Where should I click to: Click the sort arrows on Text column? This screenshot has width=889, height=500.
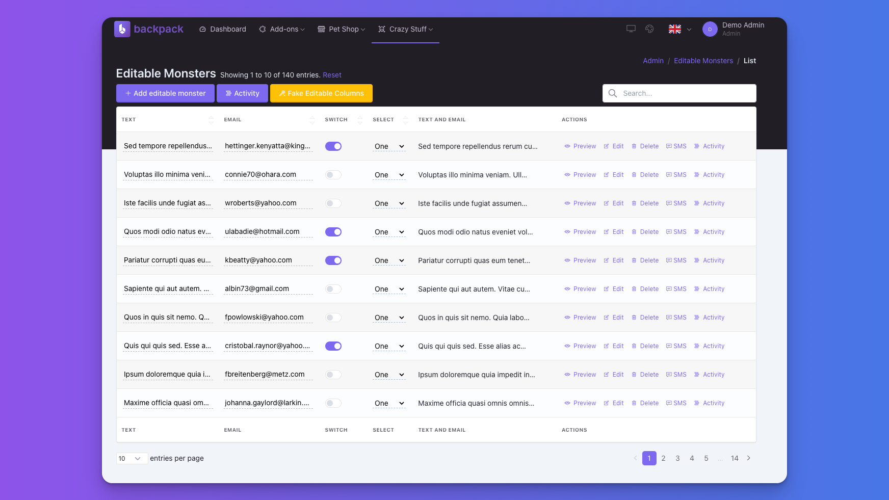click(211, 120)
